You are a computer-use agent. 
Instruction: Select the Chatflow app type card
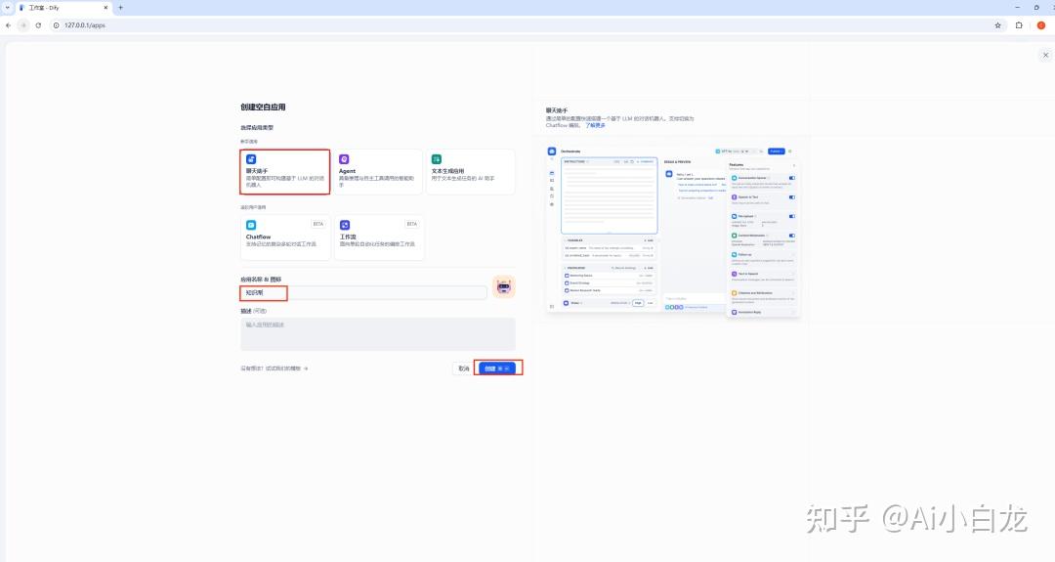[284, 238]
